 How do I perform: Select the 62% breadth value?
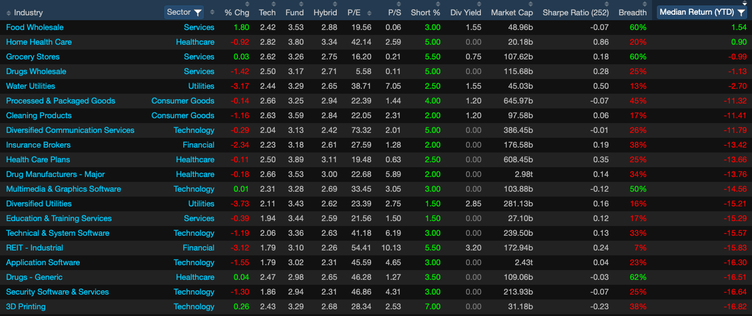[x=638, y=277]
